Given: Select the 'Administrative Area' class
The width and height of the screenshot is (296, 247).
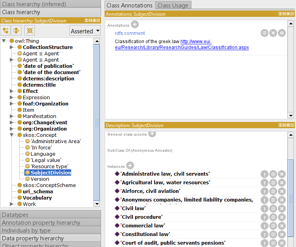Looking at the screenshot, I should coord(56,142).
